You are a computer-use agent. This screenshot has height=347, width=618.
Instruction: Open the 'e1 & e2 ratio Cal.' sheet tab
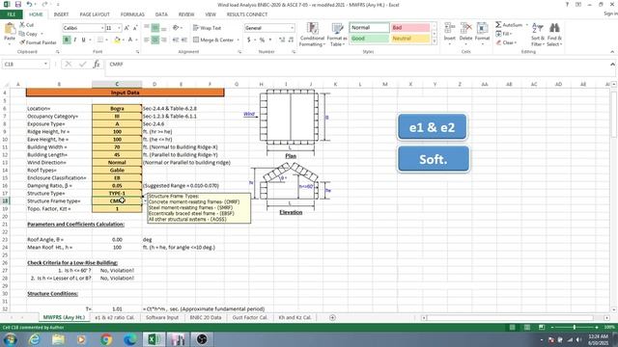click(x=114, y=317)
